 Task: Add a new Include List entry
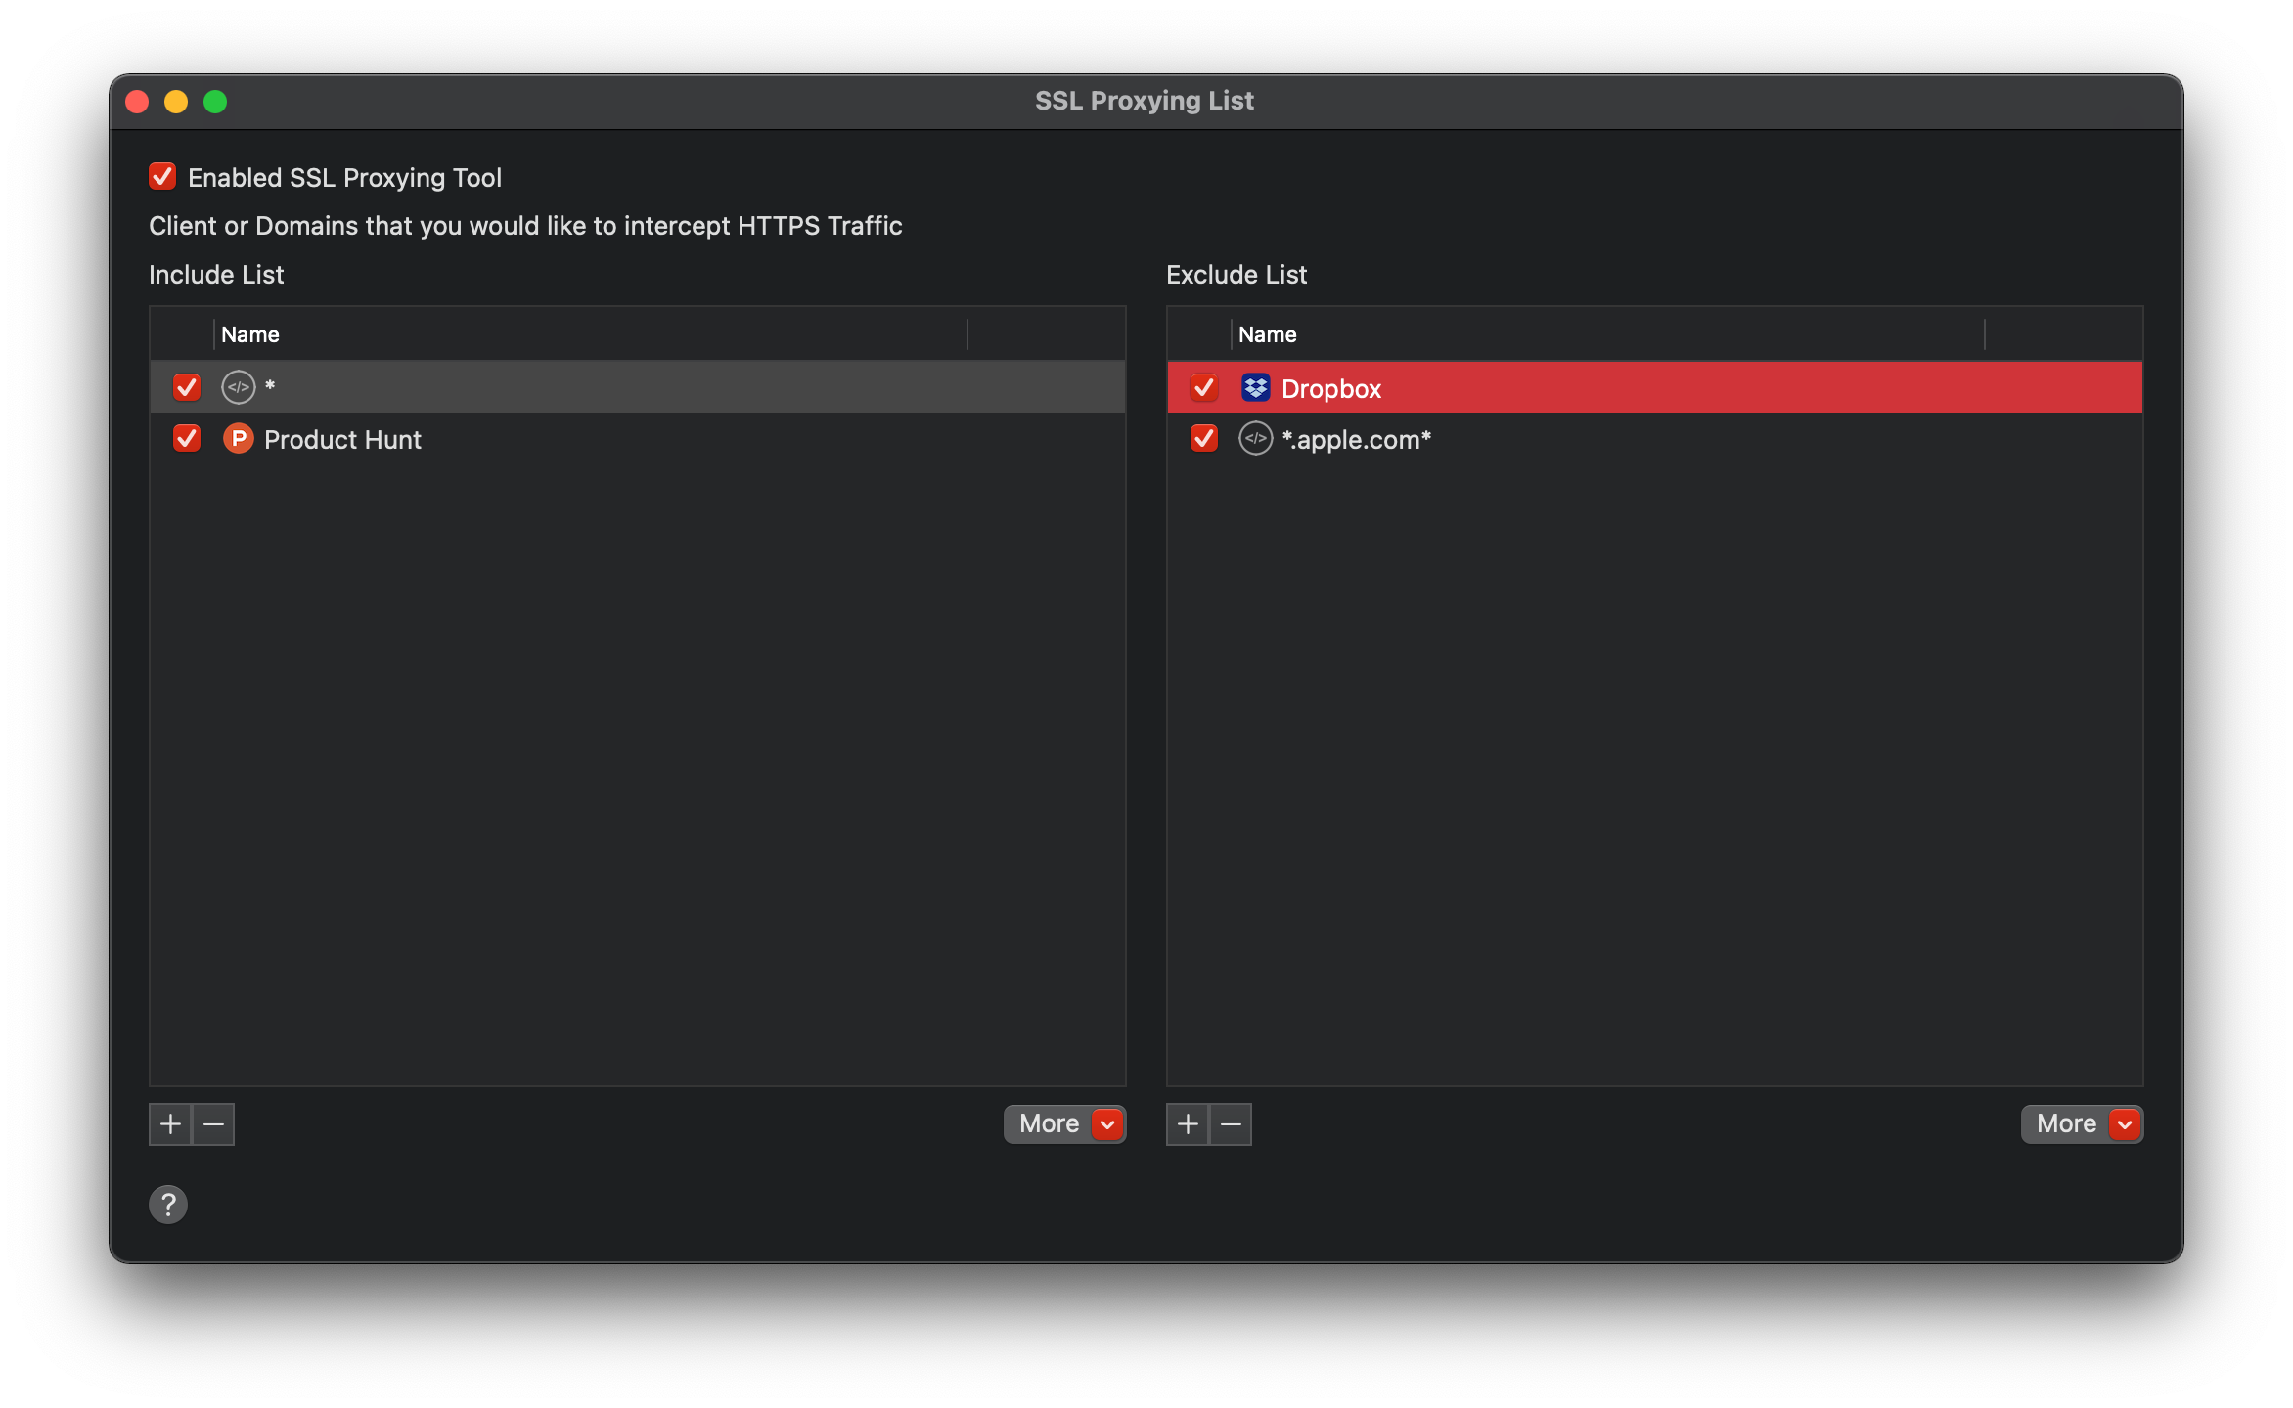(x=170, y=1124)
